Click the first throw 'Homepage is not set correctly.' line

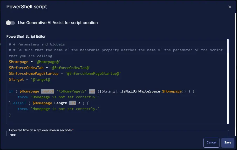tap(58, 97)
